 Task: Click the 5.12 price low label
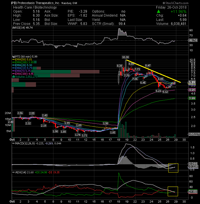[165, 92]
